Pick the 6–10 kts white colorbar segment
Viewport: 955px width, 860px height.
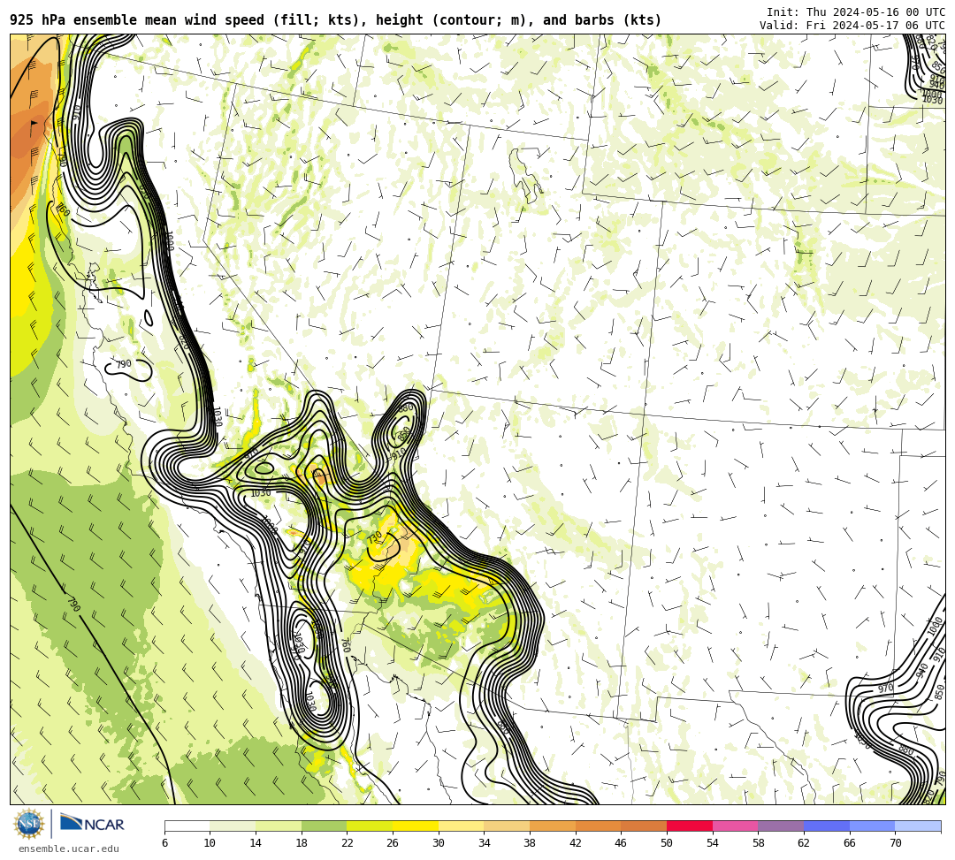pyautogui.click(x=187, y=826)
